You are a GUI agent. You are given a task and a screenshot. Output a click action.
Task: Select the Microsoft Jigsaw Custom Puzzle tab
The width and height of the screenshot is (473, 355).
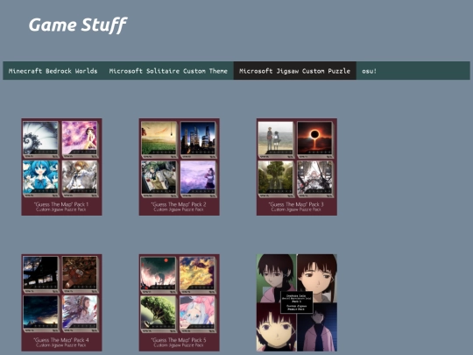pos(294,71)
